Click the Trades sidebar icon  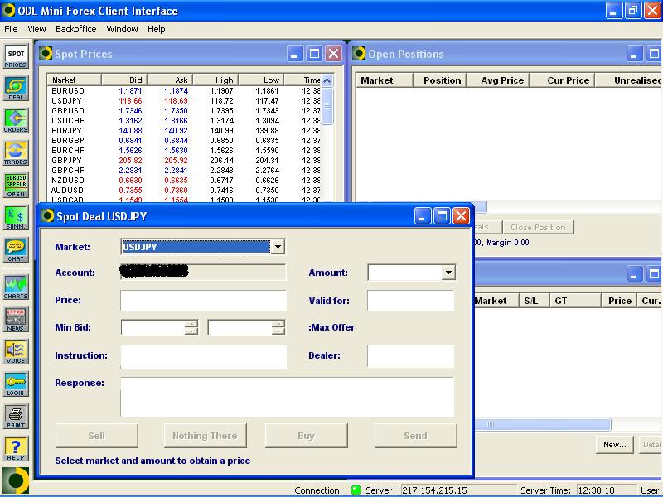click(x=16, y=153)
